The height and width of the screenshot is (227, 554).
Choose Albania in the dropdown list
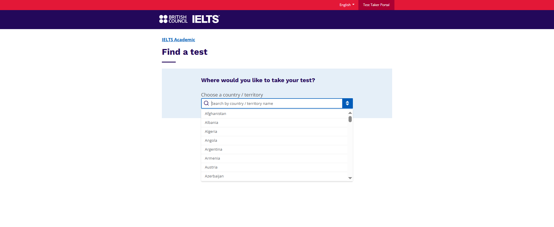point(212,123)
